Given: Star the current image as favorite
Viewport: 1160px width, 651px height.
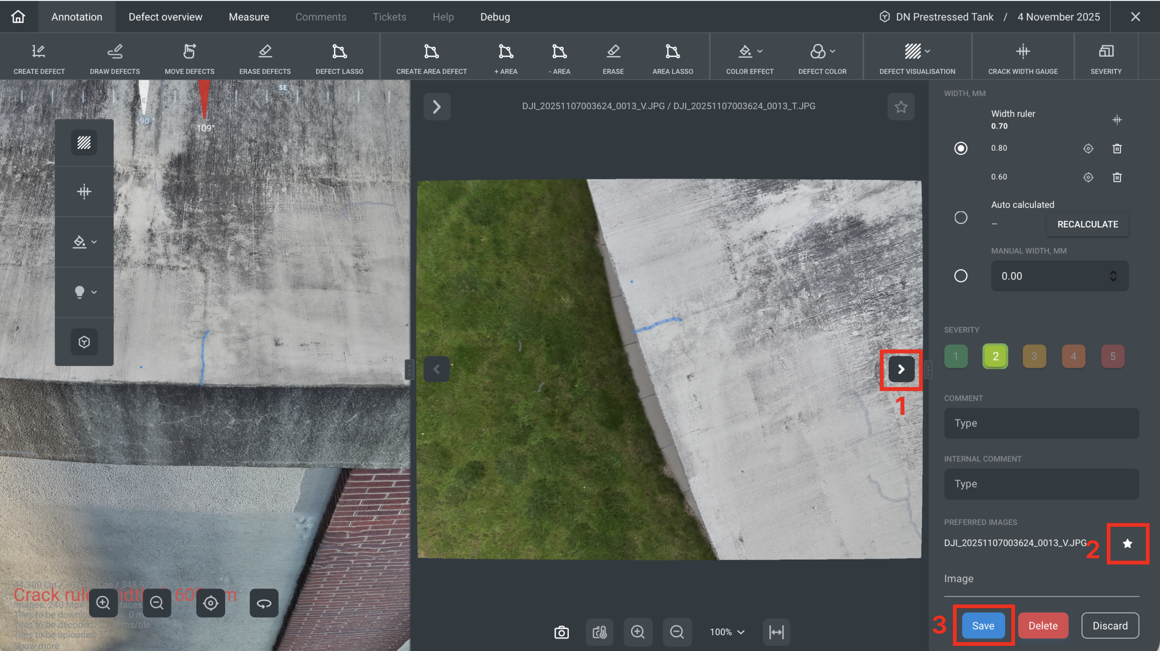Looking at the screenshot, I should (901, 107).
